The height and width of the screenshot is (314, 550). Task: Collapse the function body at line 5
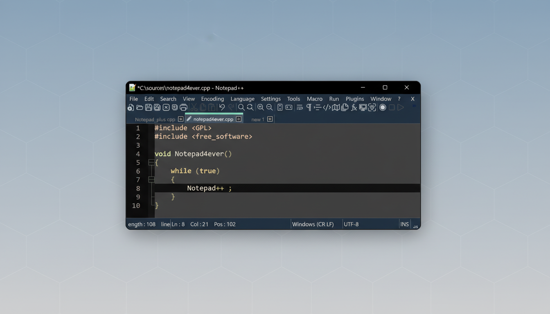151,162
